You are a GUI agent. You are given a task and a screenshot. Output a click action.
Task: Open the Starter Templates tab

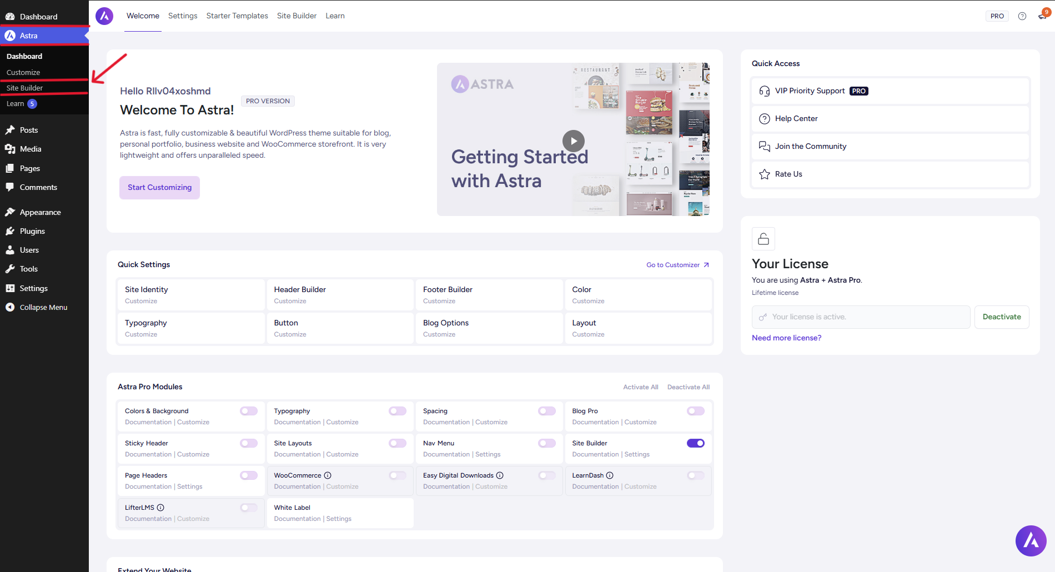point(237,16)
